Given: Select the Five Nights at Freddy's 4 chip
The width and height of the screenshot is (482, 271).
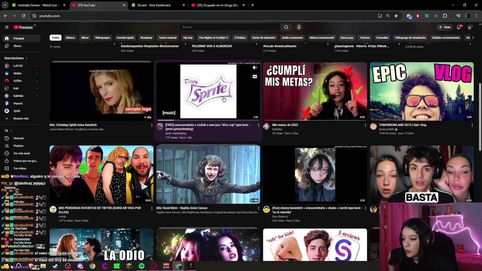Looking at the screenshot, I should 213,38.
